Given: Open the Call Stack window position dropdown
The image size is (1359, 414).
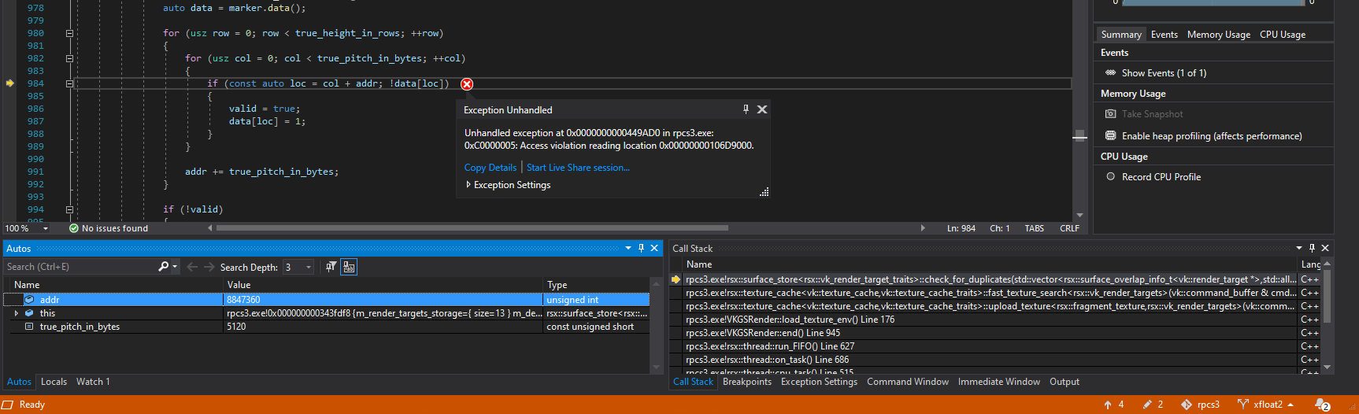Looking at the screenshot, I should point(1299,248).
